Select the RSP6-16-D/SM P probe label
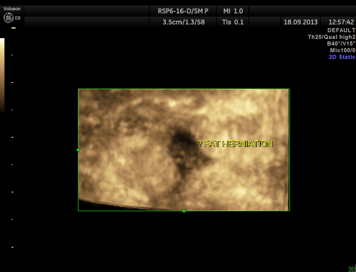 pyautogui.click(x=183, y=11)
